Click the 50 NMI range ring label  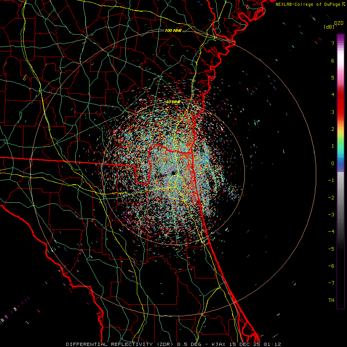click(173, 102)
